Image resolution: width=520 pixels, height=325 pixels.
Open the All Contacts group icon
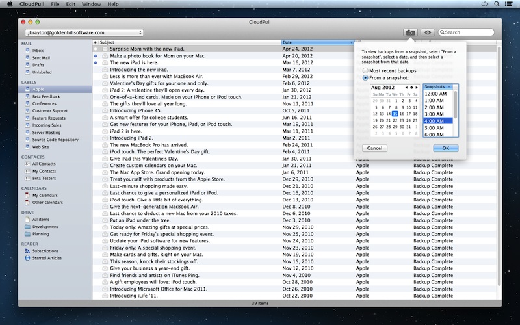[x=27, y=164]
